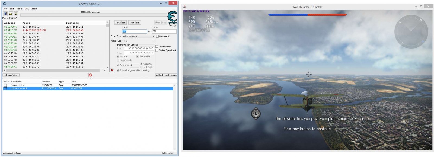The image size is (434, 157).
Task: Click the team score bar in War Thunder
Action: click(307, 15)
